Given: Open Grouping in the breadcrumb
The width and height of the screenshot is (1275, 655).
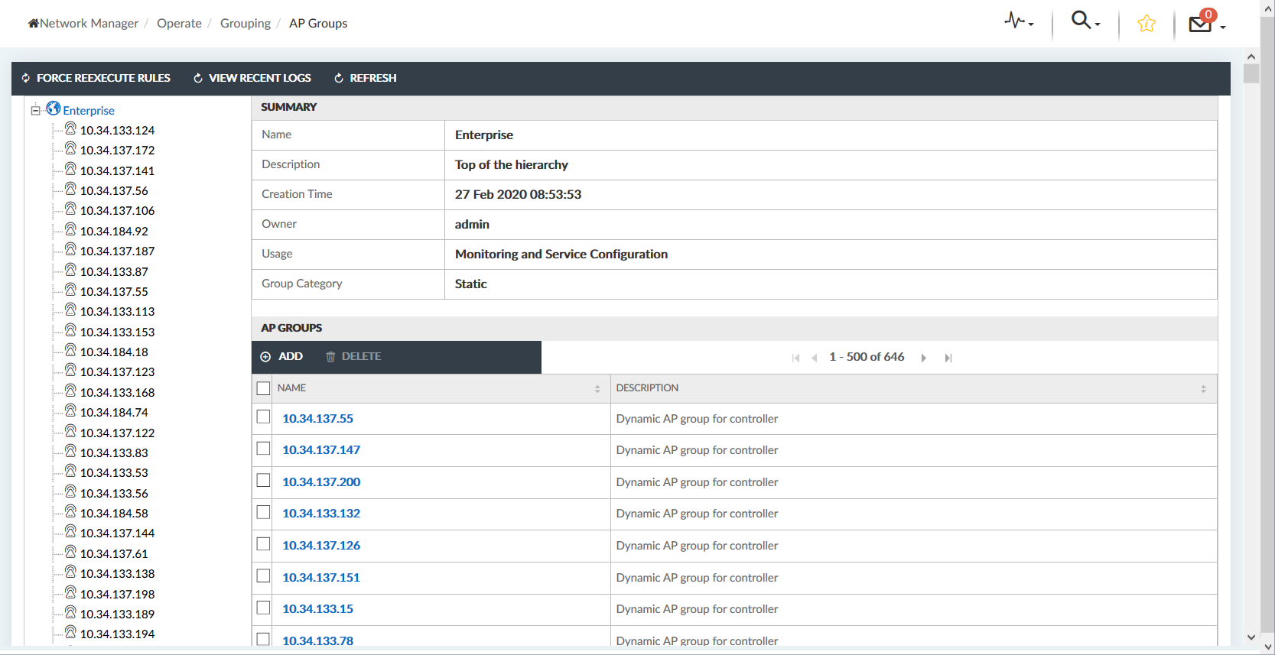Looking at the screenshot, I should [245, 24].
